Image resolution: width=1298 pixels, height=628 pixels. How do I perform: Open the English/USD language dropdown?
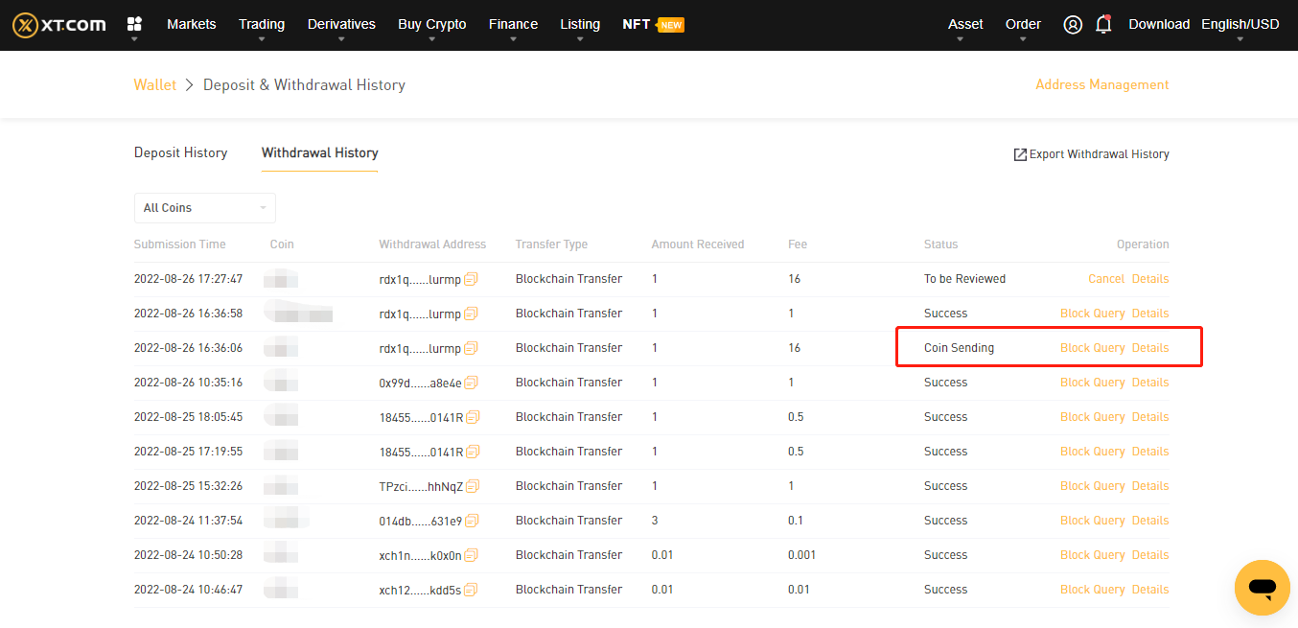pyautogui.click(x=1240, y=25)
